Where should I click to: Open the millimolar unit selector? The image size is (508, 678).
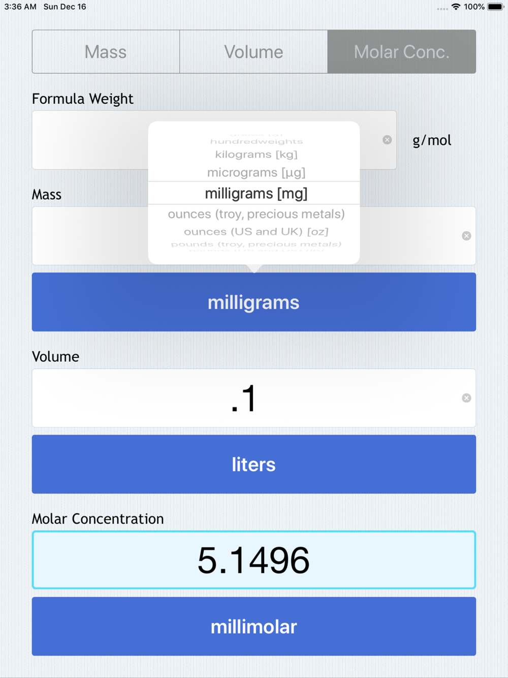pos(253,626)
